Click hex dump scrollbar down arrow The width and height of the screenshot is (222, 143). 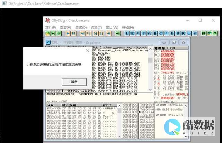pyautogui.click(x=119, y=136)
